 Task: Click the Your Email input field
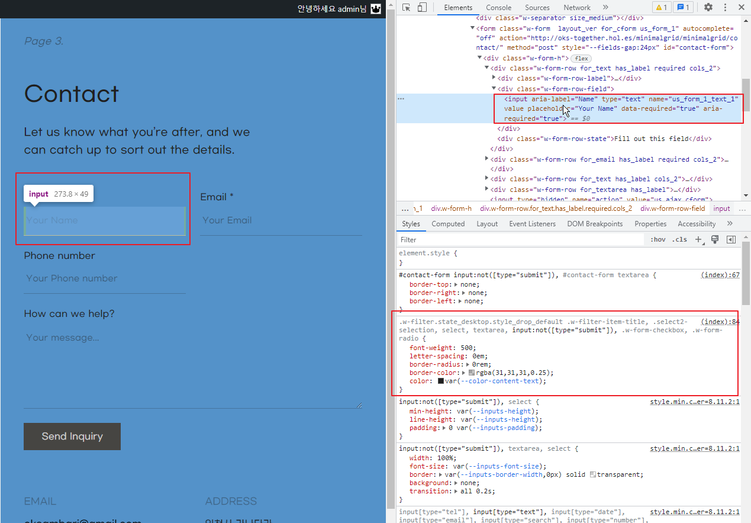pos(281,220)
